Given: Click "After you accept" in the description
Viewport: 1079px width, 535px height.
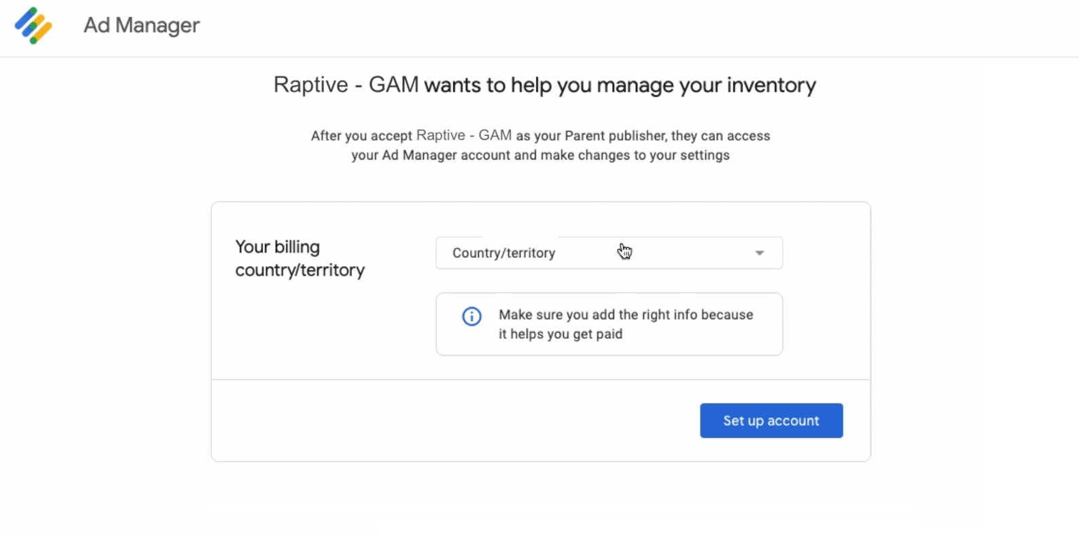Looking at the screenshot, I should (361, 136).
